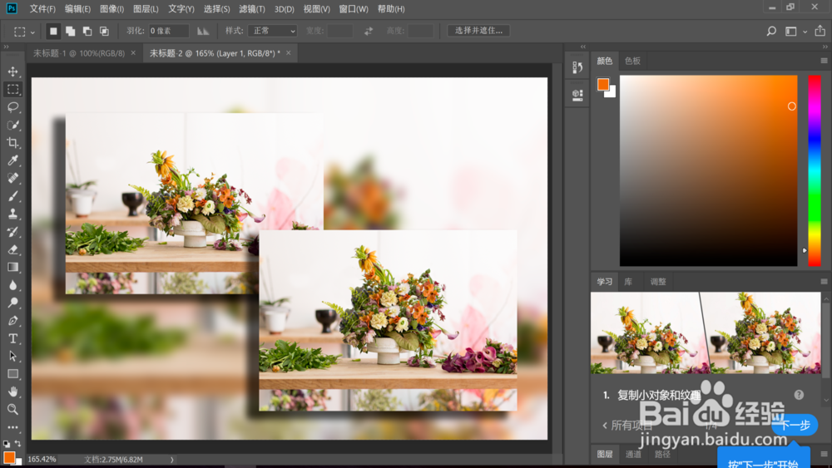The width and height of the screenshot is (832, 468).
Task: Select the Rectangular Marquee tool
Action: click(x=12, y=89)
